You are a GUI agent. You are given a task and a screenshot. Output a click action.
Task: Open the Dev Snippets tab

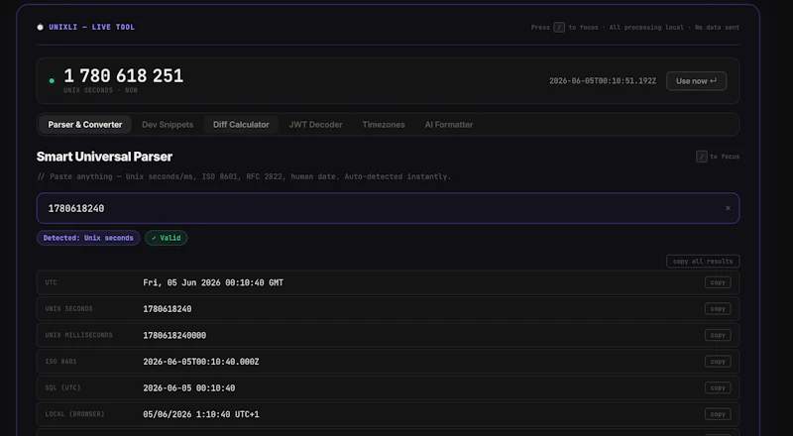point(168,125)
